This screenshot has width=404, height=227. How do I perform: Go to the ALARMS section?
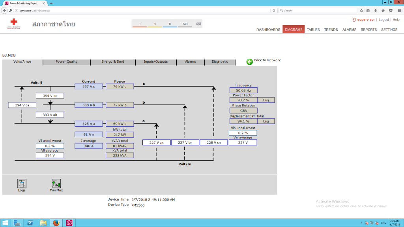tap(349, 30)
